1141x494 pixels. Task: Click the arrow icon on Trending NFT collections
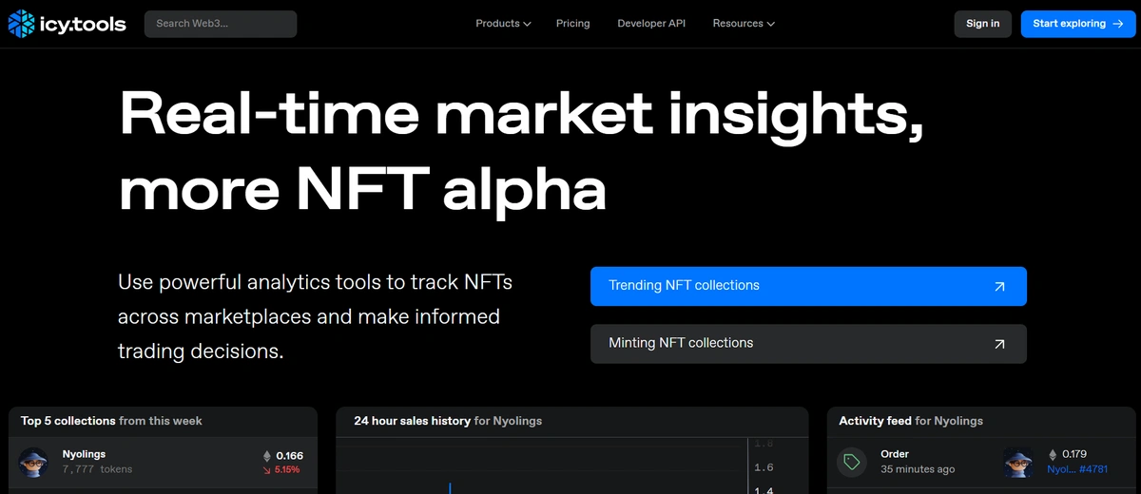[x=998, y=286]
